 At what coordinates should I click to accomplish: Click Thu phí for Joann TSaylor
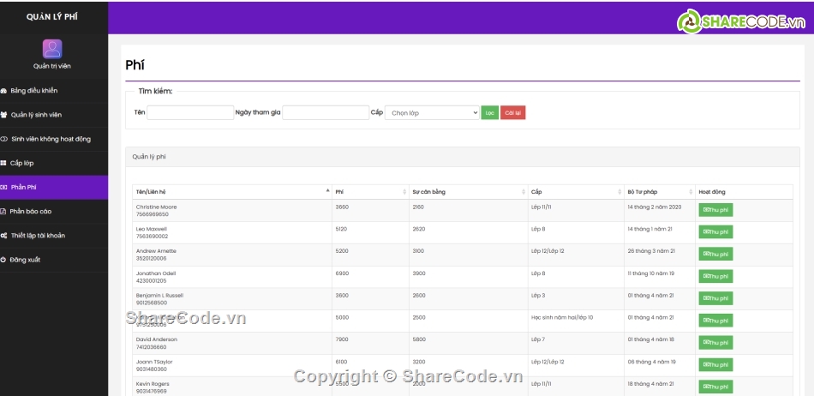coord(715,365)
